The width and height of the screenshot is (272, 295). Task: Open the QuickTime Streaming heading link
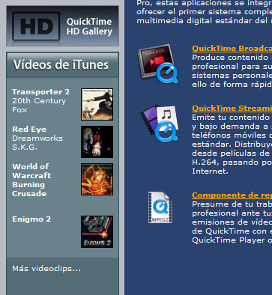coord(232,108)
